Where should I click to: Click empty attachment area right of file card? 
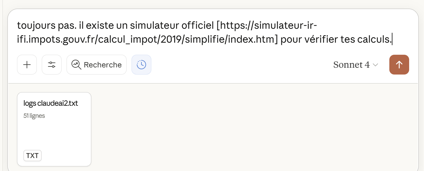[248, 130]
